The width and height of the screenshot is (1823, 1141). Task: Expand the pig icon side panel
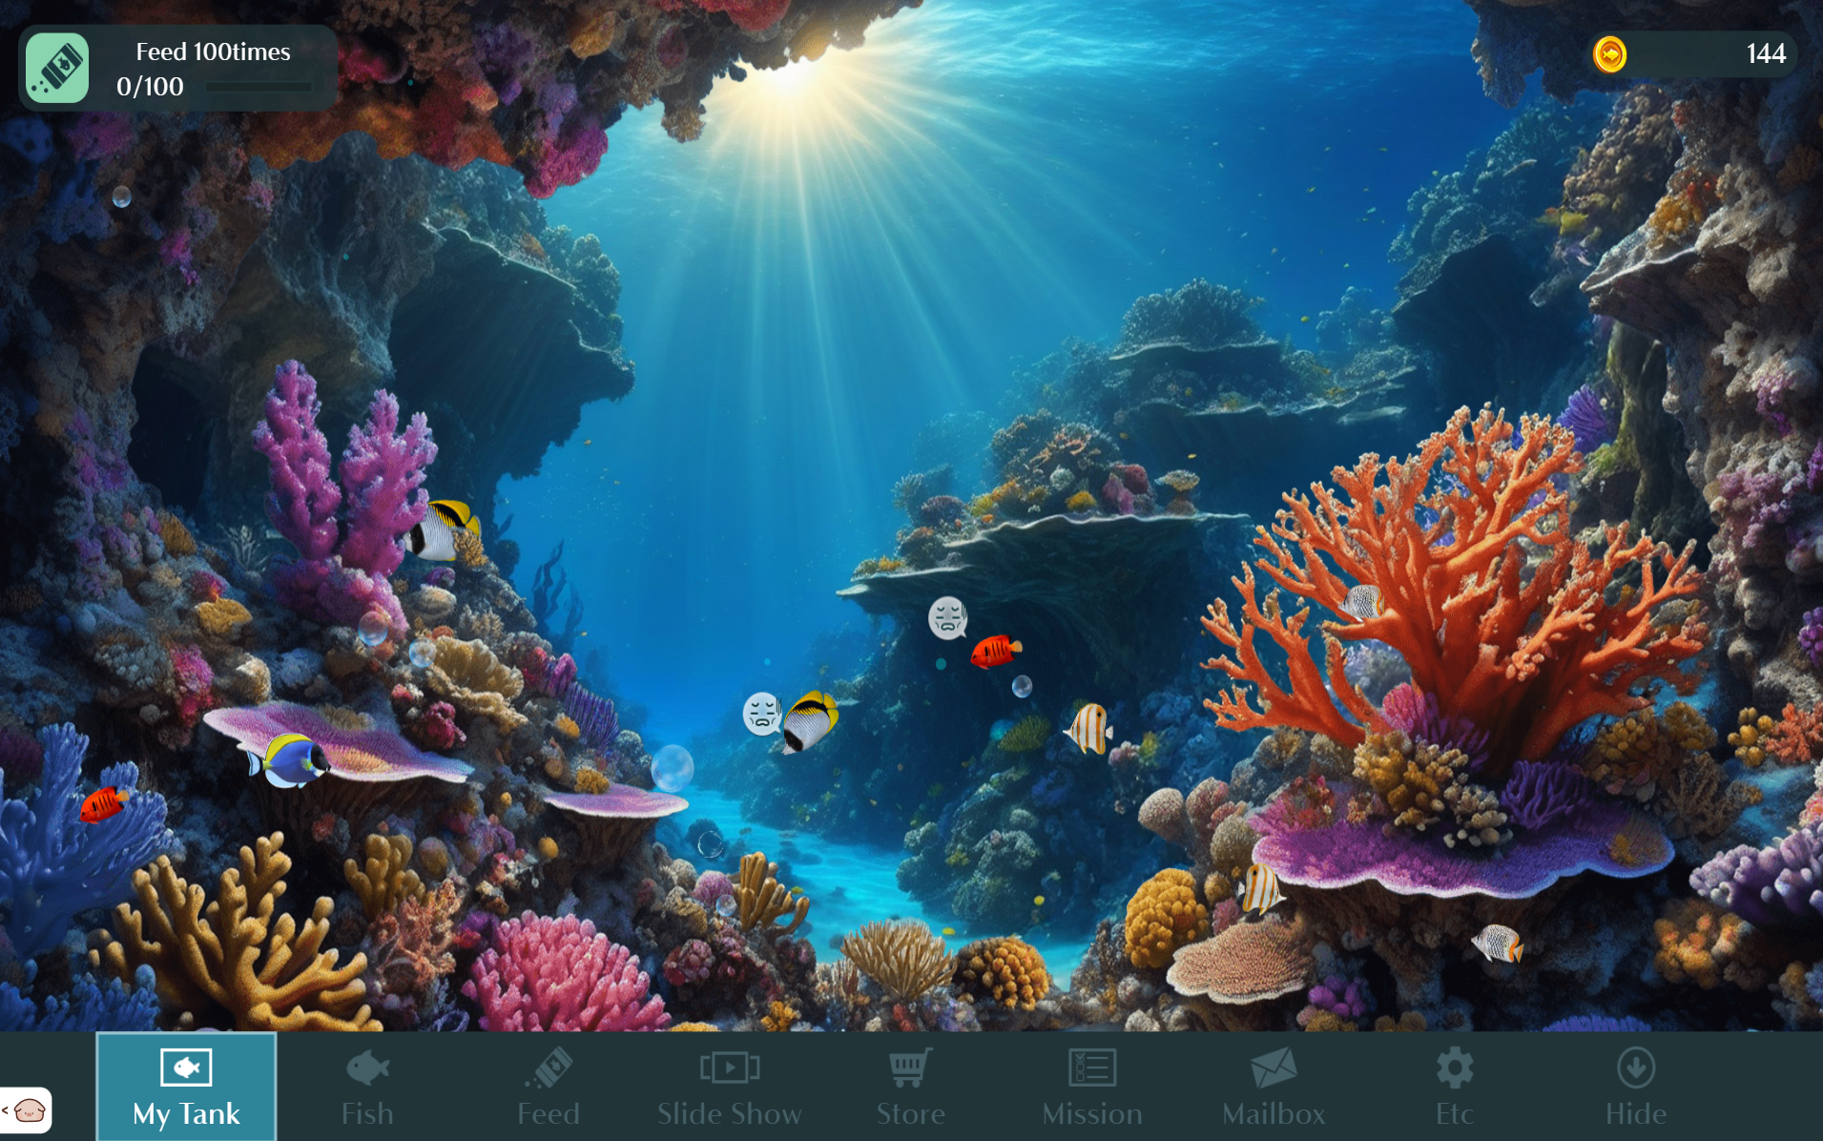26,1110
